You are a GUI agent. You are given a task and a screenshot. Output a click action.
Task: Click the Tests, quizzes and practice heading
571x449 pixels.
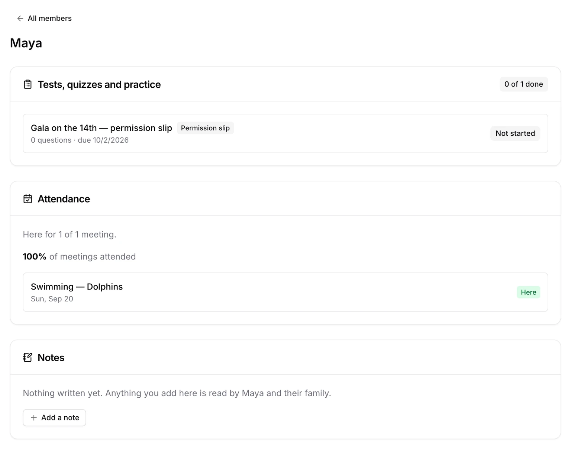(99, 84)
